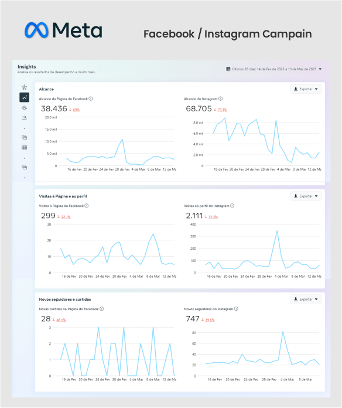Click the 28 new Facebook likes value
Screen dimensions: 342x408
pos(46,319)
